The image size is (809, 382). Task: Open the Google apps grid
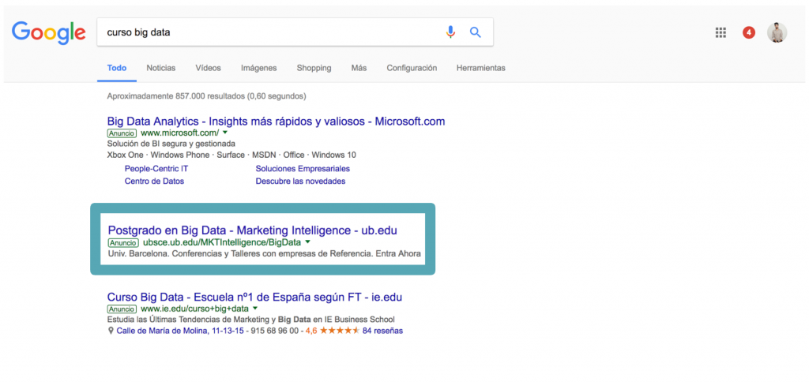click(721, 32)
